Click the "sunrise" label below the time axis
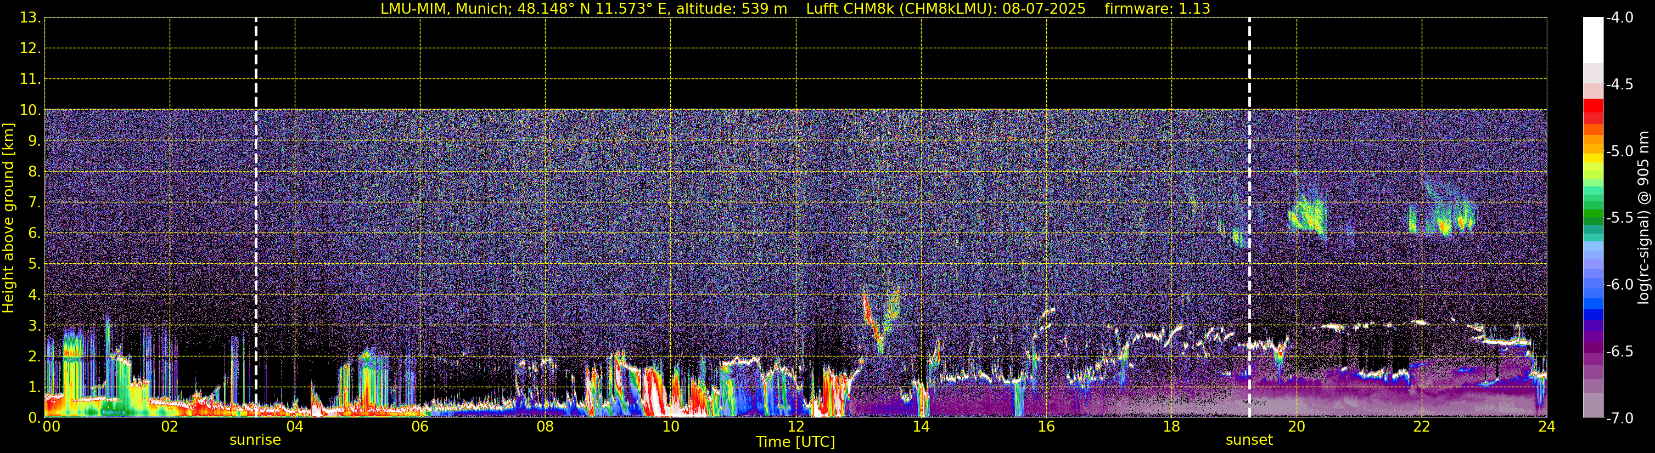This screenshot has height=453, width=1655. coord(255,440)
